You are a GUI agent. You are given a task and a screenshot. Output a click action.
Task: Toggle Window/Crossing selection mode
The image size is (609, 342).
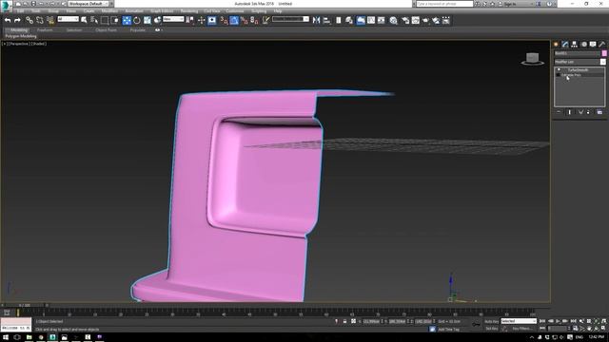tap(114, 20)
